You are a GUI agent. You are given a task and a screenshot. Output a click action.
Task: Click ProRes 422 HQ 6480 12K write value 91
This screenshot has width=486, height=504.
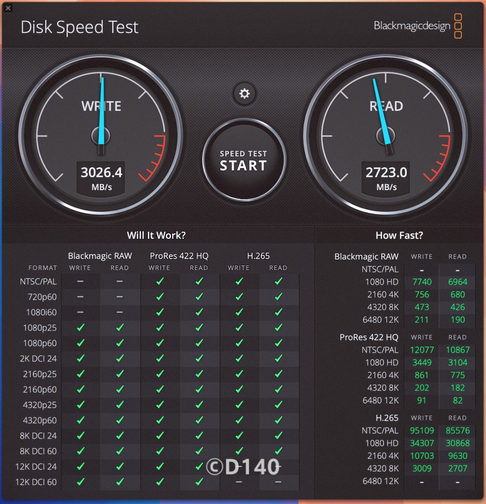point(422,400)
